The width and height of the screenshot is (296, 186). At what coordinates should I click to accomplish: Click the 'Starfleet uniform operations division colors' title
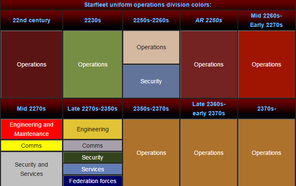click(x=148, y=5)
